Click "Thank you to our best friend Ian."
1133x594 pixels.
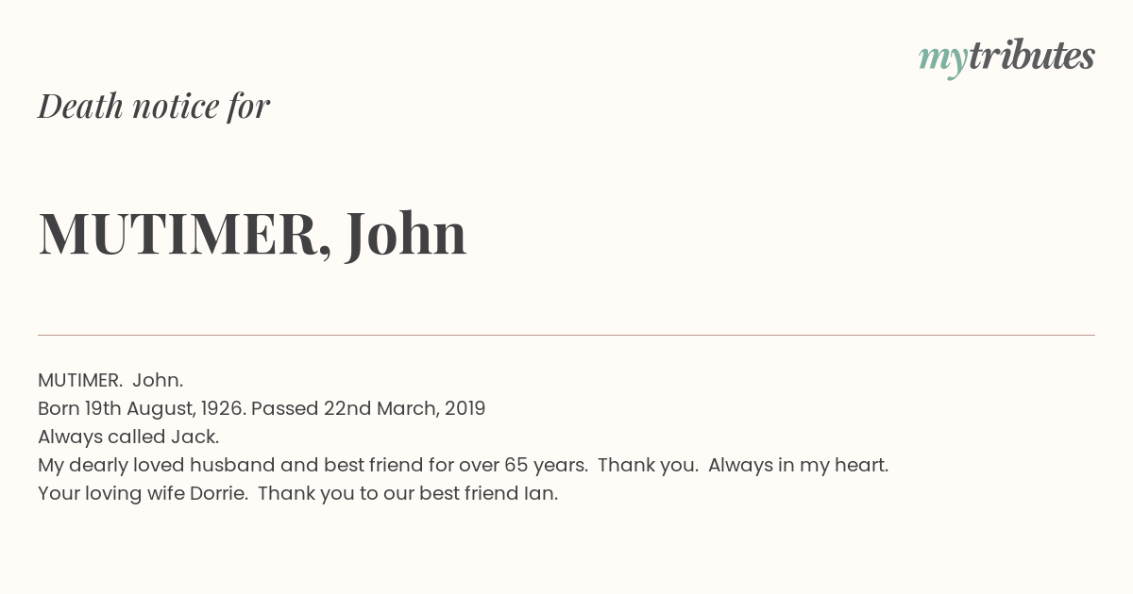[408, 493]
